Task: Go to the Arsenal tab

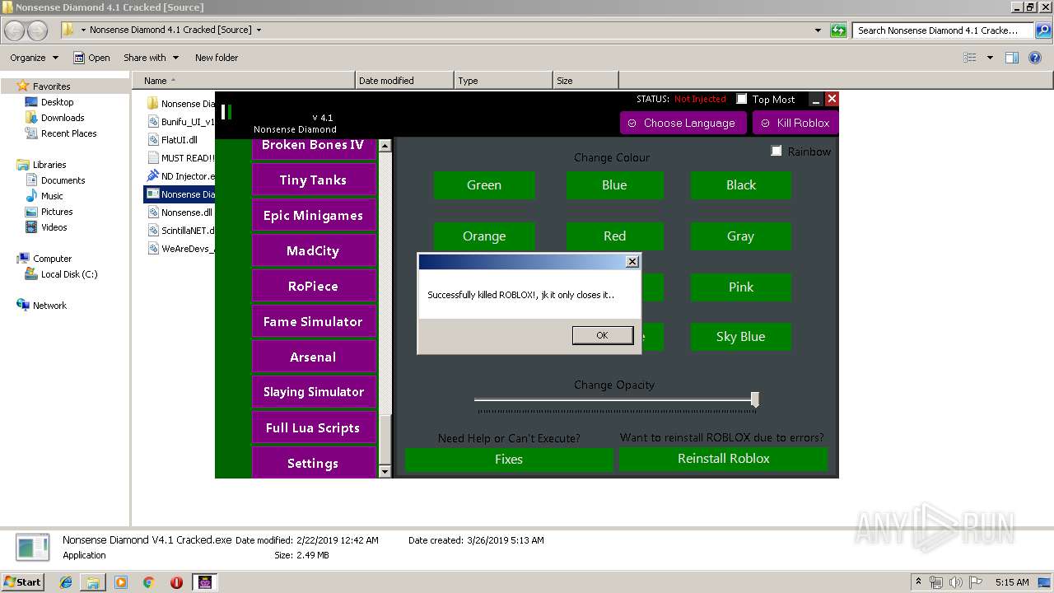Action: [313, 357]
